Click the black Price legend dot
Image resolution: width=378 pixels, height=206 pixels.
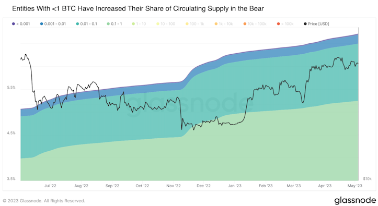point(305,24)
